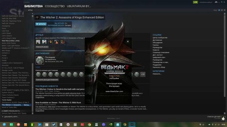Open the green inbox notifications icon
The width and height of the screenshot is (227, 127).
[195, 2]
